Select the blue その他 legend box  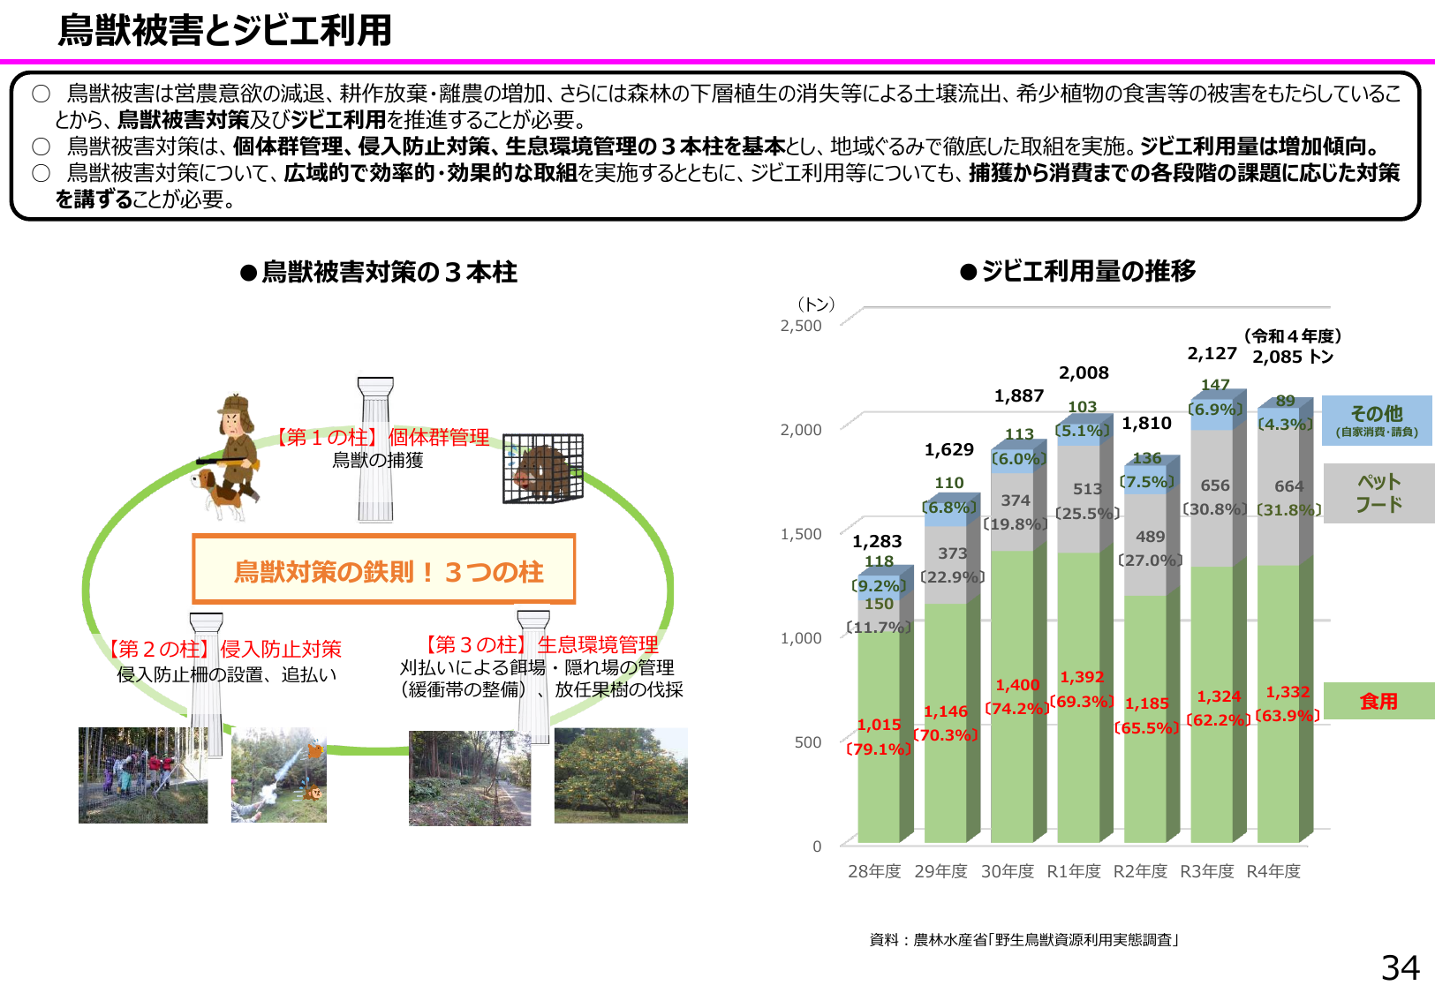coord(1377,420)
